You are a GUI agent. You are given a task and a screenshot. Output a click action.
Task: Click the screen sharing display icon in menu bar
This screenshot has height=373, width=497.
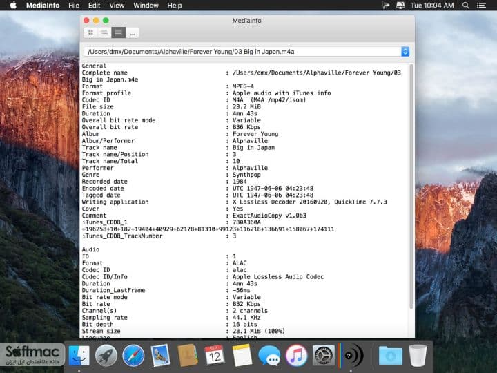point(400,6)
